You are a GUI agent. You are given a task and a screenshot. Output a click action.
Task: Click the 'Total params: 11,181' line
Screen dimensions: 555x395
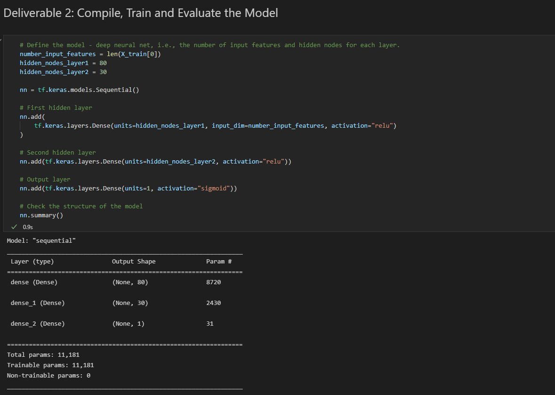click(43, 354)
